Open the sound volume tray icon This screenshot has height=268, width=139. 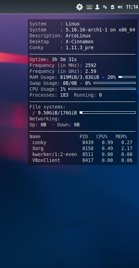(120, 7)
